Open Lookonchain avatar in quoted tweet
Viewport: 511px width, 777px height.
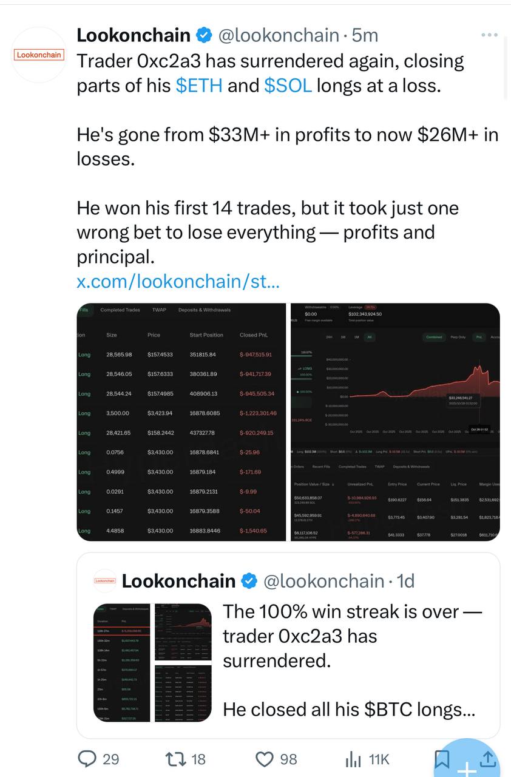click(x=105, y=581)
